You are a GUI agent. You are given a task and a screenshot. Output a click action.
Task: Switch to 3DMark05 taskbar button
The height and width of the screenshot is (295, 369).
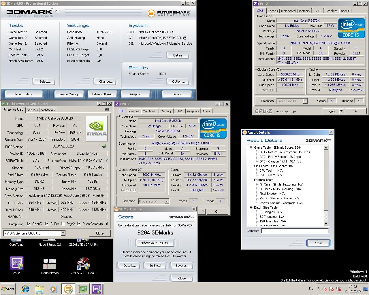pos(68,289)
